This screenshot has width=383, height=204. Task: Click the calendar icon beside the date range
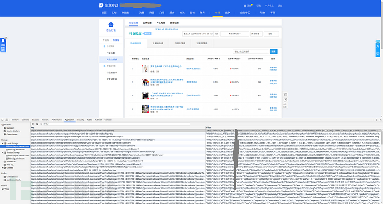click(x=216, y=34)
